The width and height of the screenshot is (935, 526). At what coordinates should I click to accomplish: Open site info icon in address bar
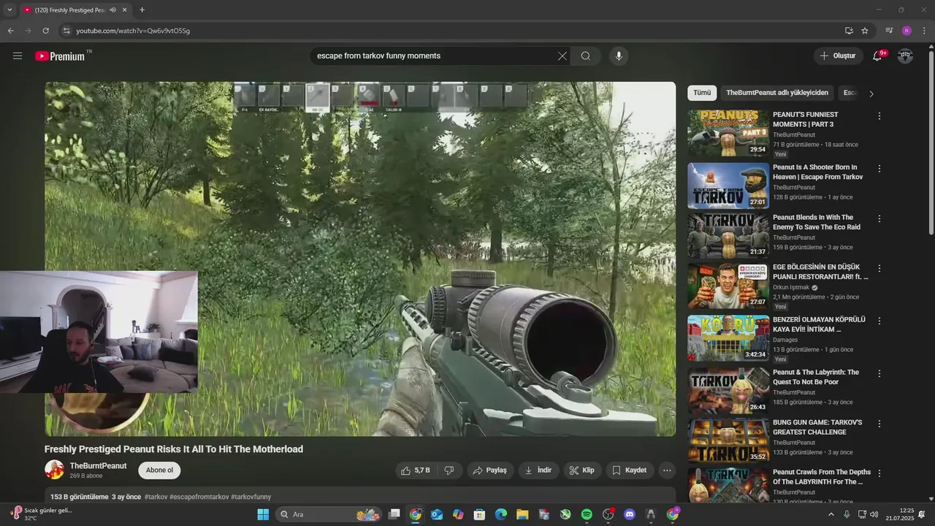coord(66,31)
